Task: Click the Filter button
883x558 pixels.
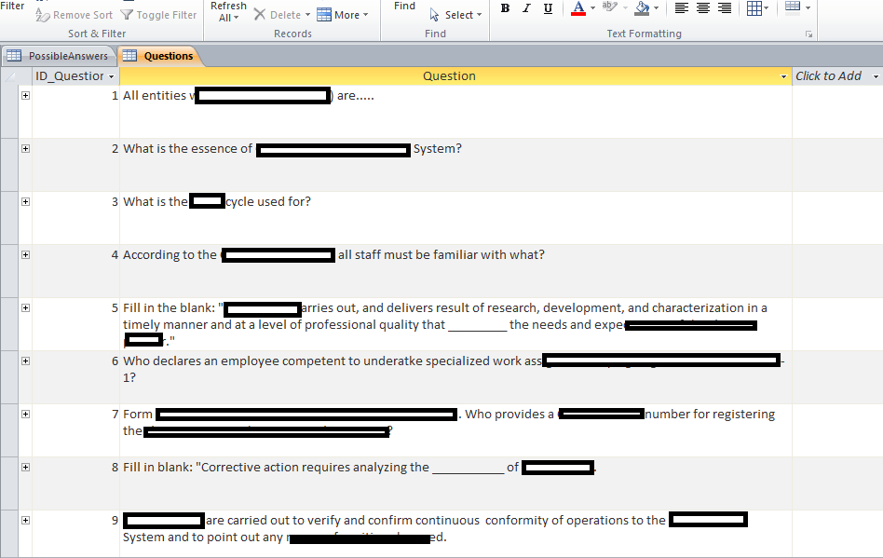Action: coord(12,7)
